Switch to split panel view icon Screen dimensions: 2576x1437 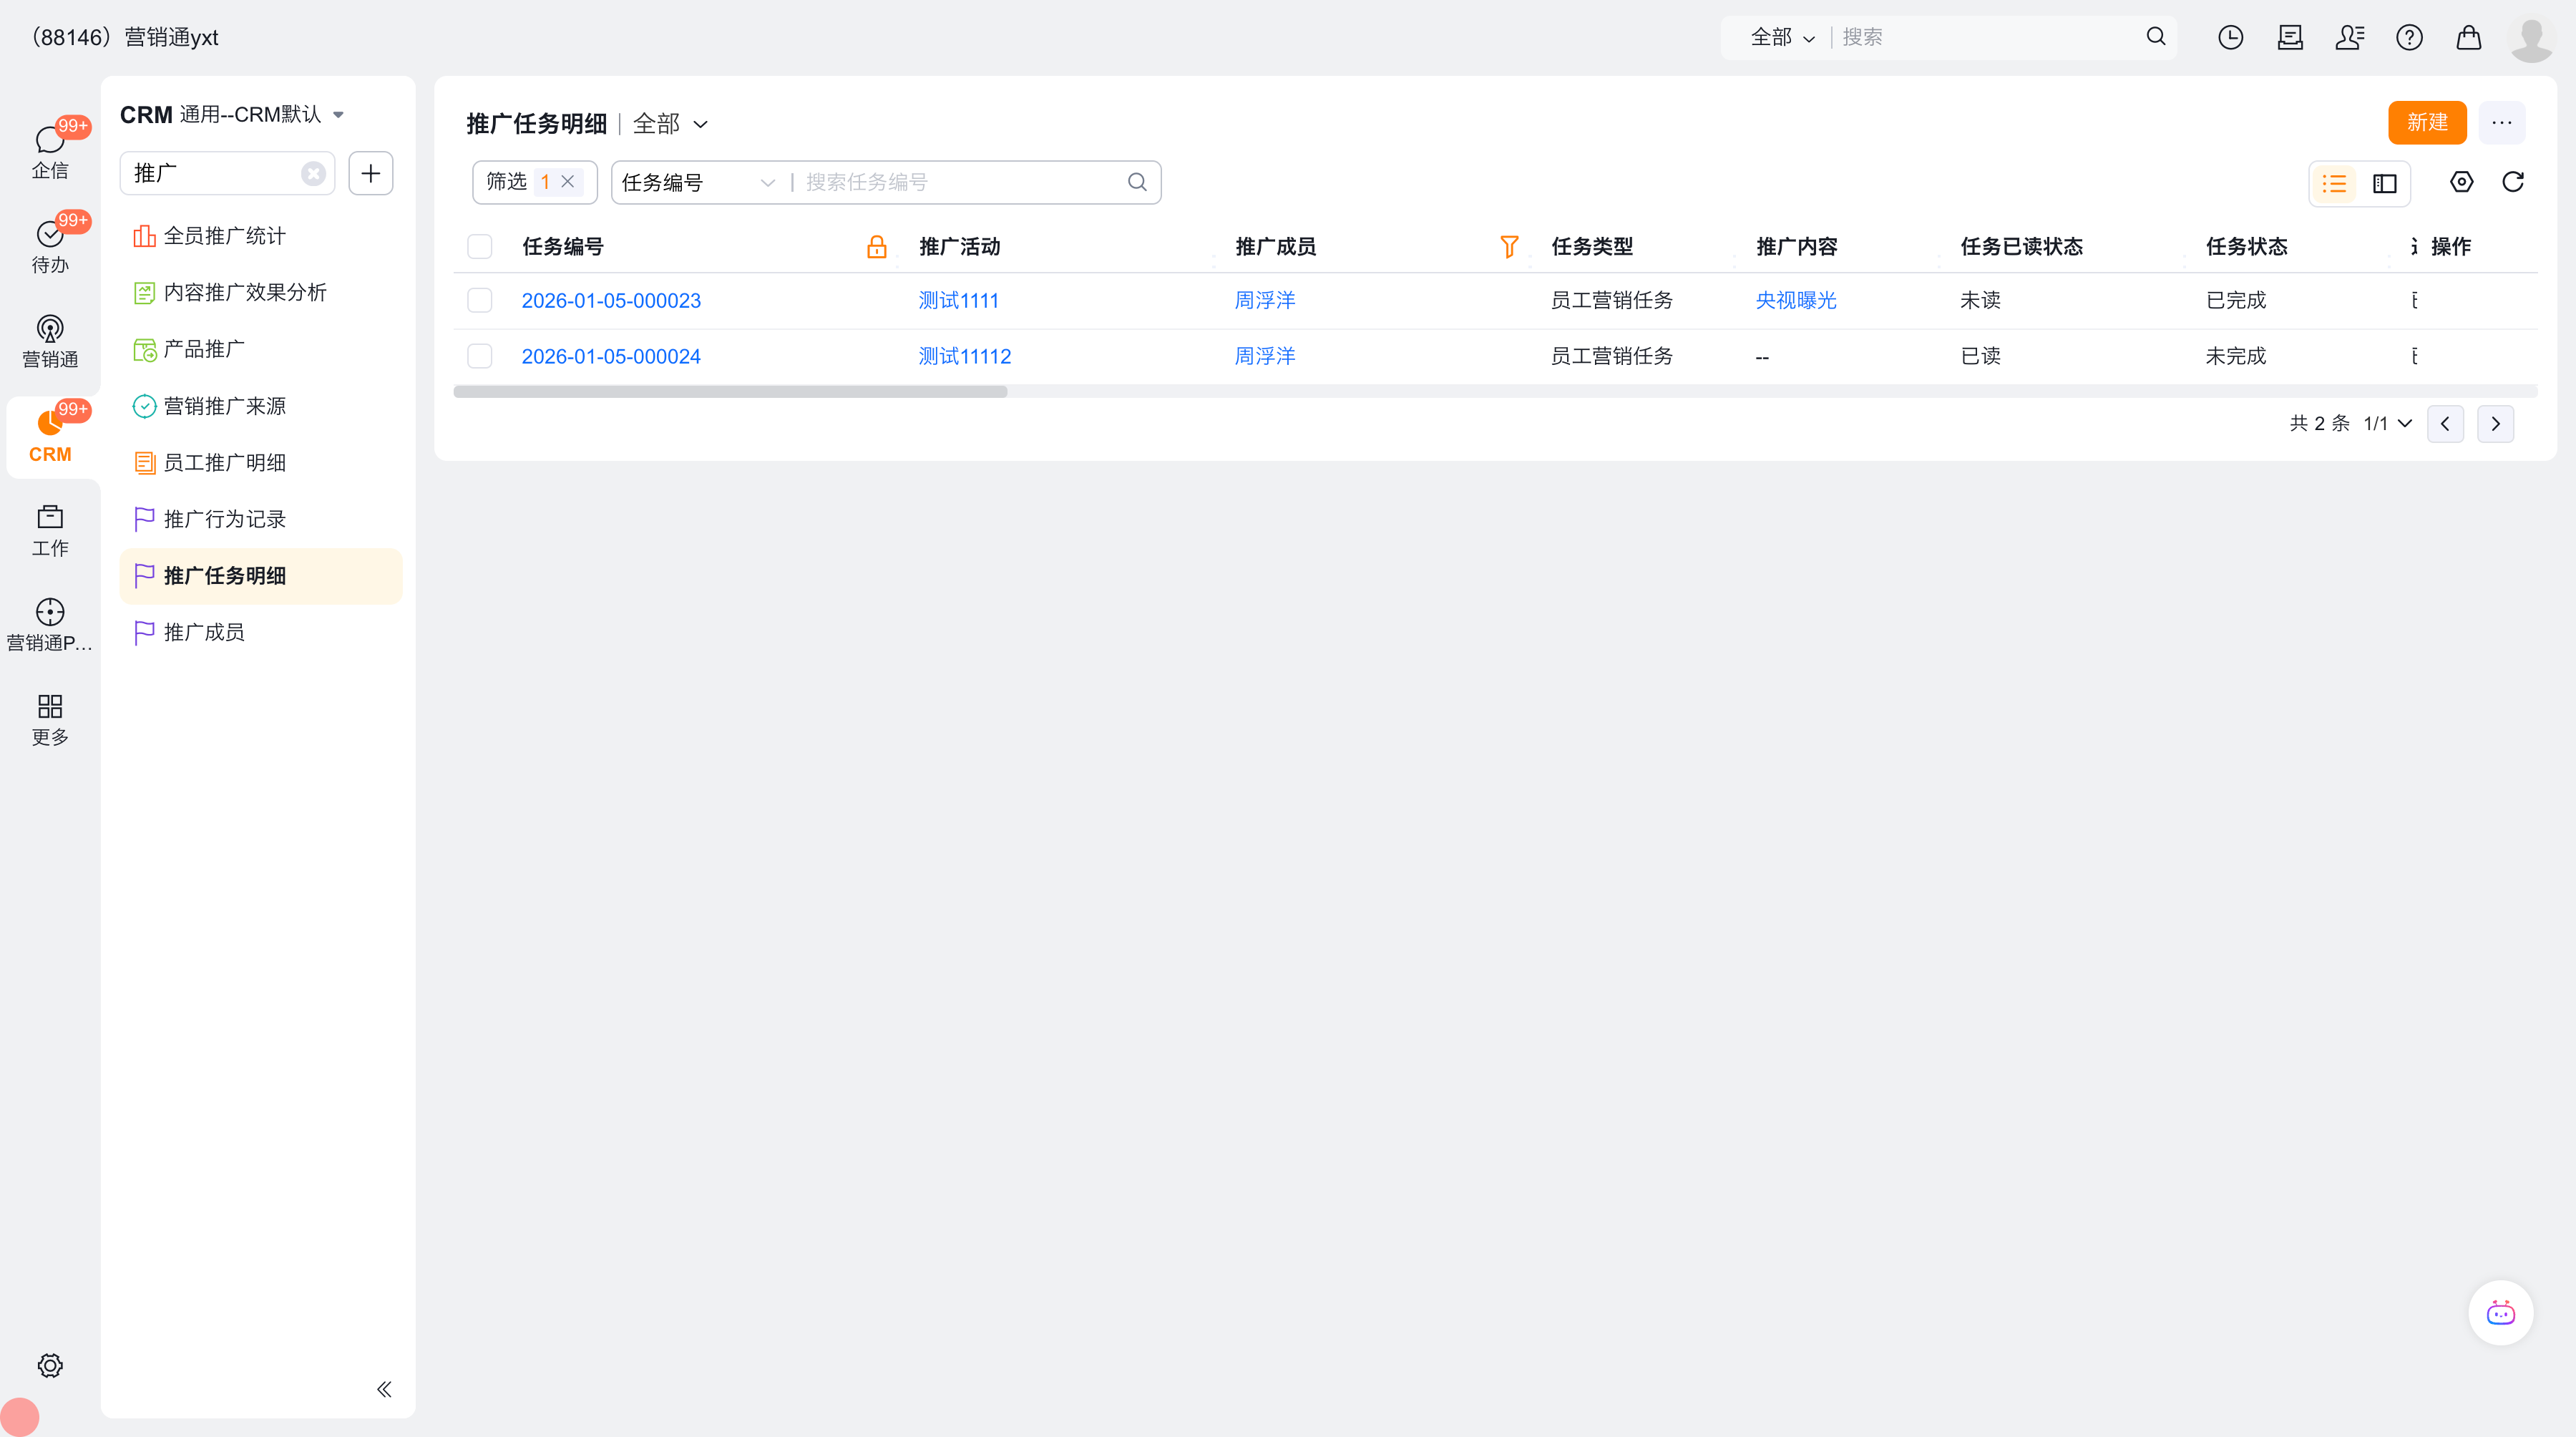[2385, 183]
